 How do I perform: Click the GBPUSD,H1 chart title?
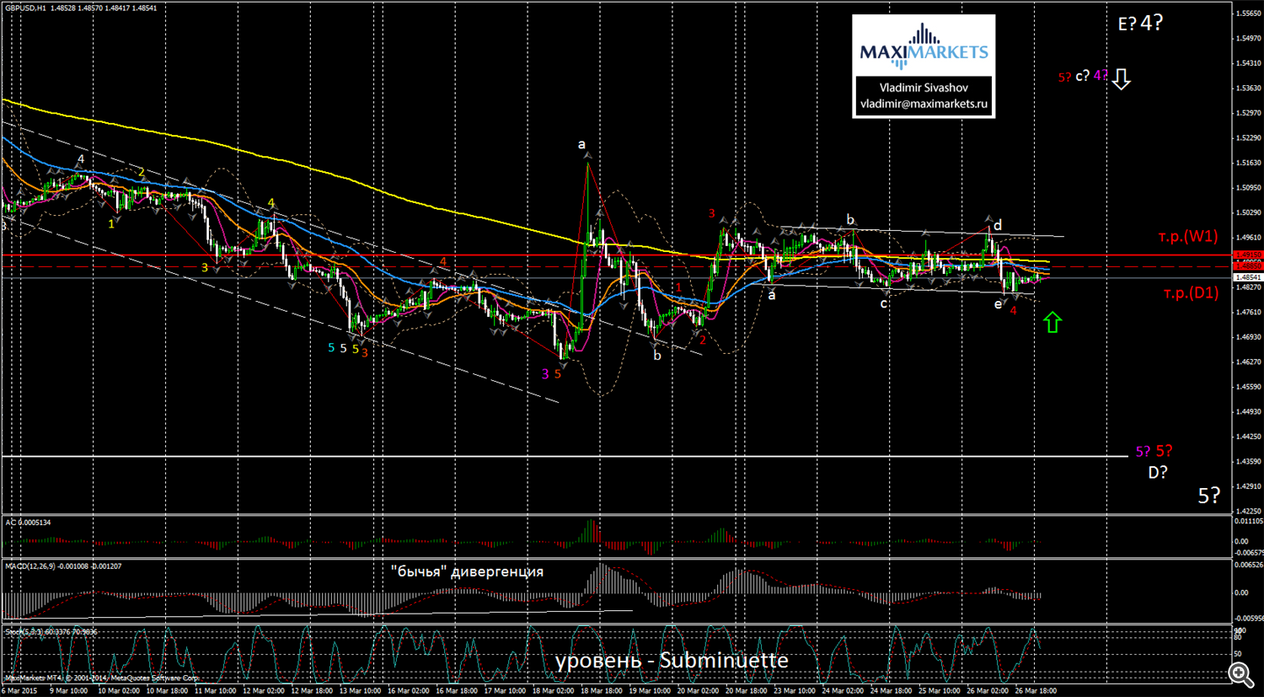25,8
